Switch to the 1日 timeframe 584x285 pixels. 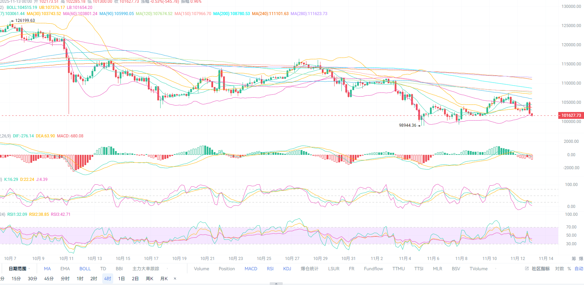click(121, 278)
